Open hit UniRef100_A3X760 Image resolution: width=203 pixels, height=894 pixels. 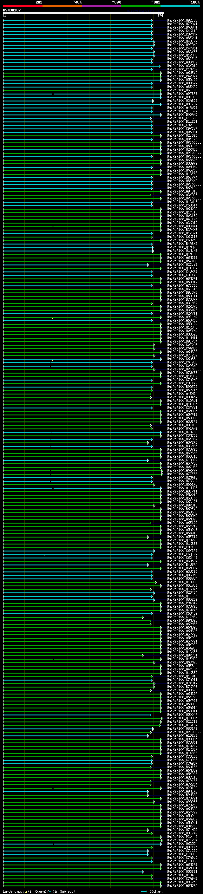(x=182, y=826)
